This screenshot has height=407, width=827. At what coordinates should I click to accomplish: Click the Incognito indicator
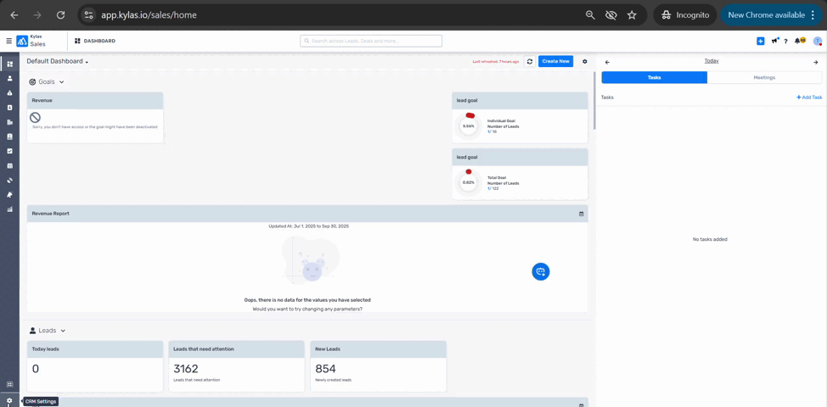click(x=685, y=14)
